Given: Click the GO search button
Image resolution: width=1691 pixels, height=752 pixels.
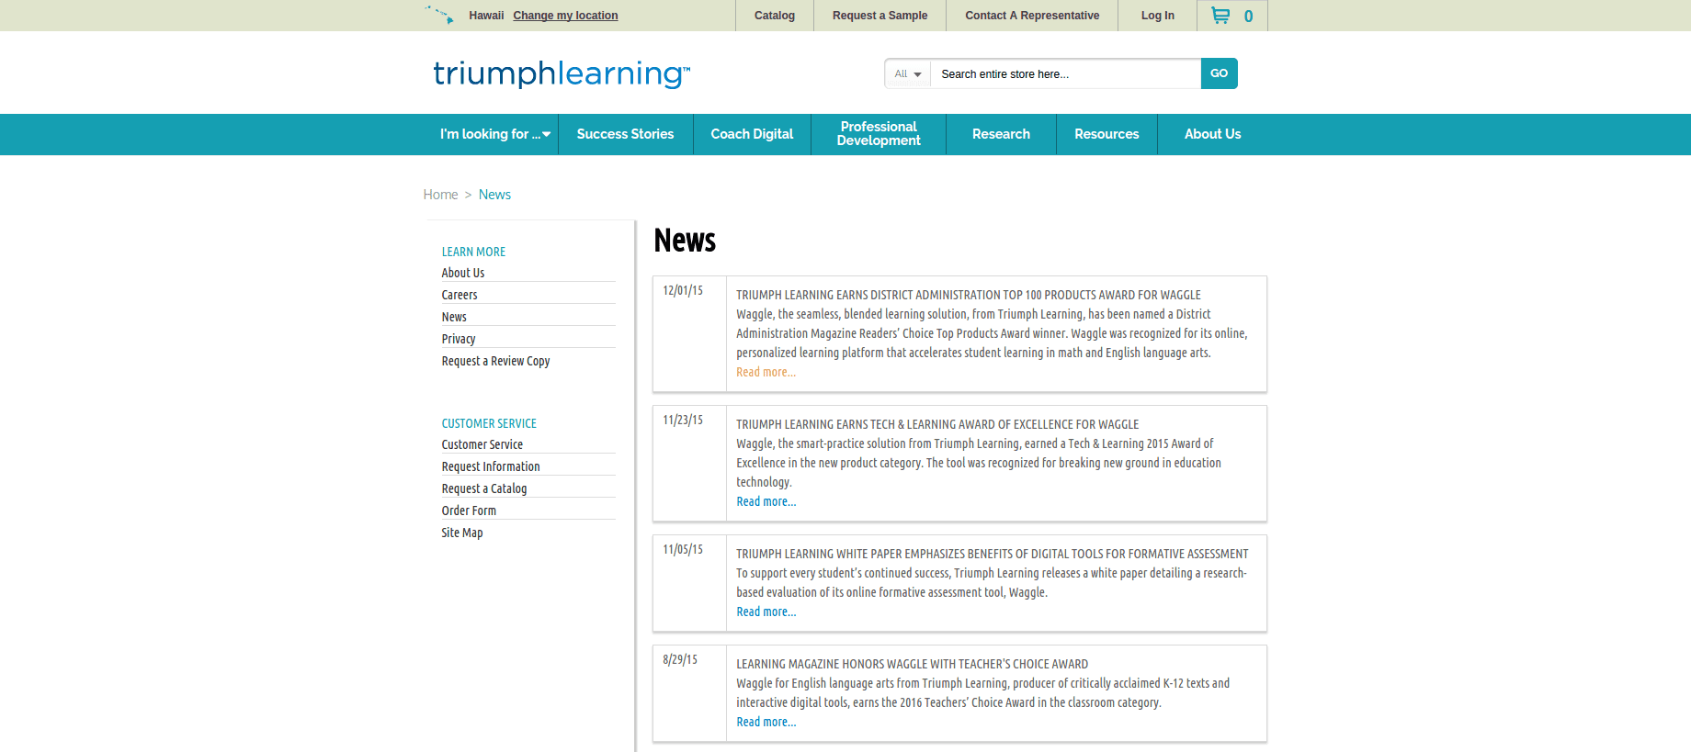Looking at the screenshot, I should point(1219,73).
